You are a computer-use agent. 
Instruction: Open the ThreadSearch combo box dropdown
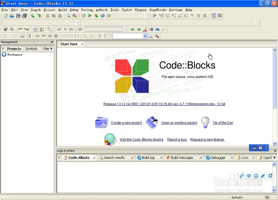(x=145, y=36)
